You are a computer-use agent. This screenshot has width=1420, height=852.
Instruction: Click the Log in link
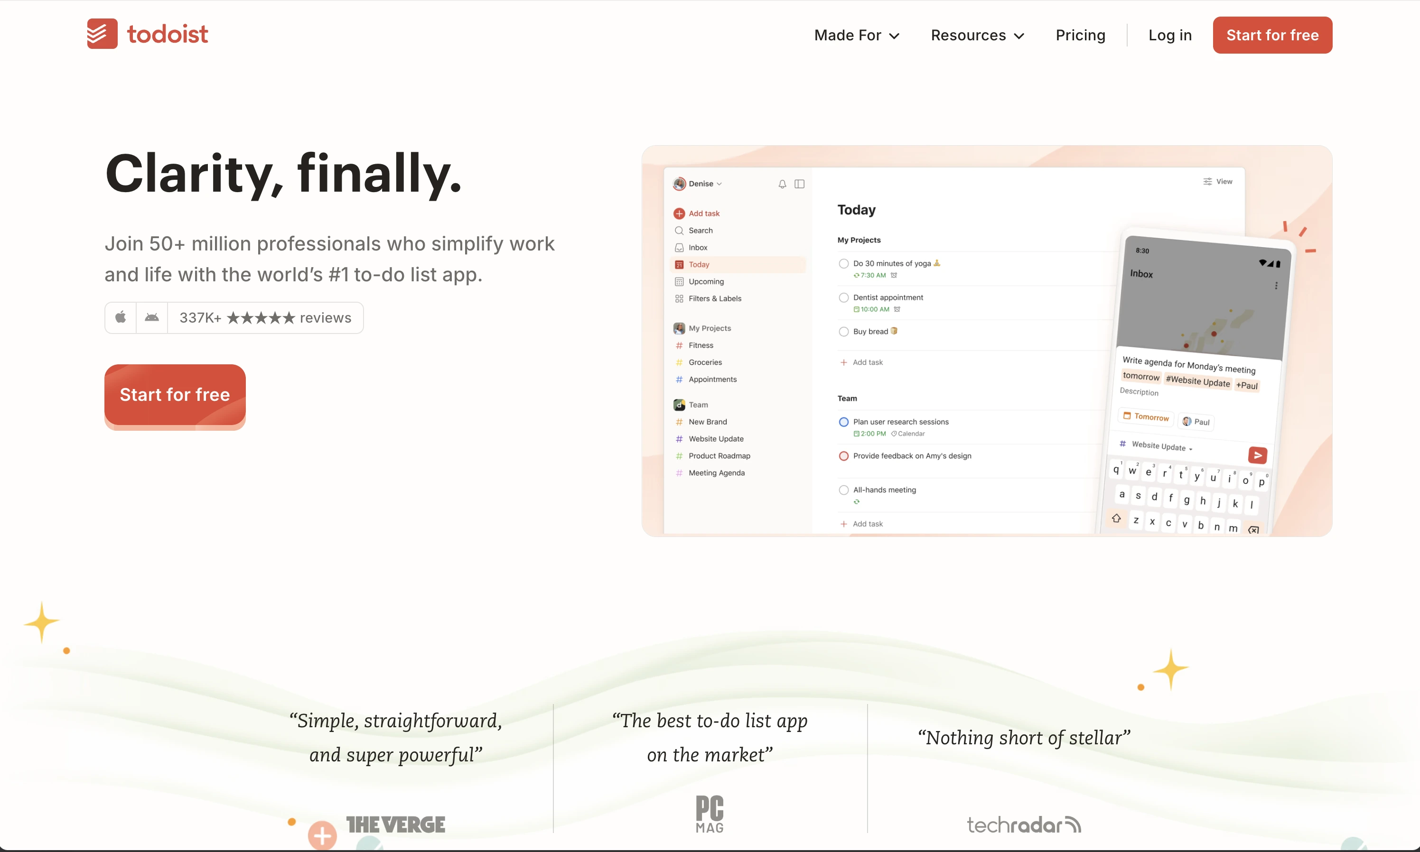pos(1169,36)
